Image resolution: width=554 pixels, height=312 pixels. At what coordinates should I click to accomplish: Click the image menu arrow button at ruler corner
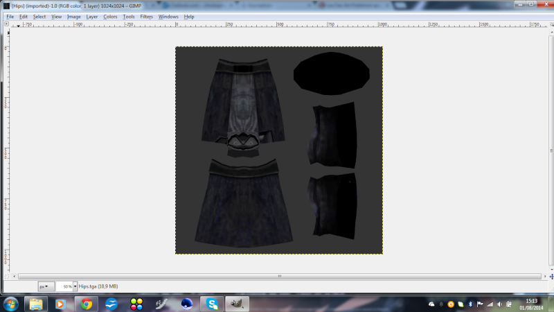(x=6, y=24)
